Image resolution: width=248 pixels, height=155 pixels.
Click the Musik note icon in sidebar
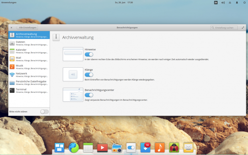[x=12, y=67]
